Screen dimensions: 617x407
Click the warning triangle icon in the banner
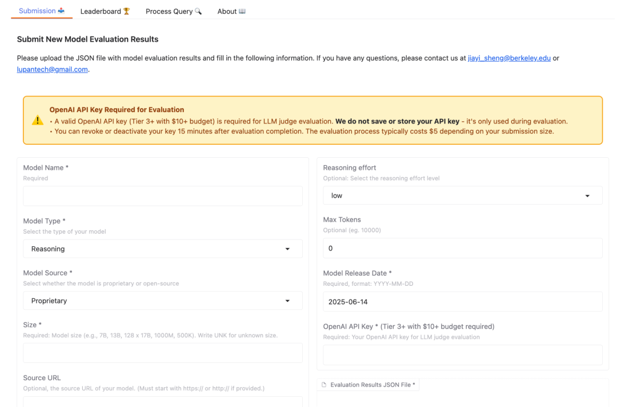[37, 121]
